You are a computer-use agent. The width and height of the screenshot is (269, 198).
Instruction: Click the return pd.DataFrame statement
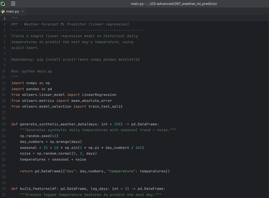coord(95,171)
